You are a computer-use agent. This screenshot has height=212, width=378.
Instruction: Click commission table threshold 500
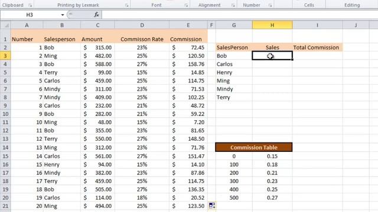pos(234,198)
